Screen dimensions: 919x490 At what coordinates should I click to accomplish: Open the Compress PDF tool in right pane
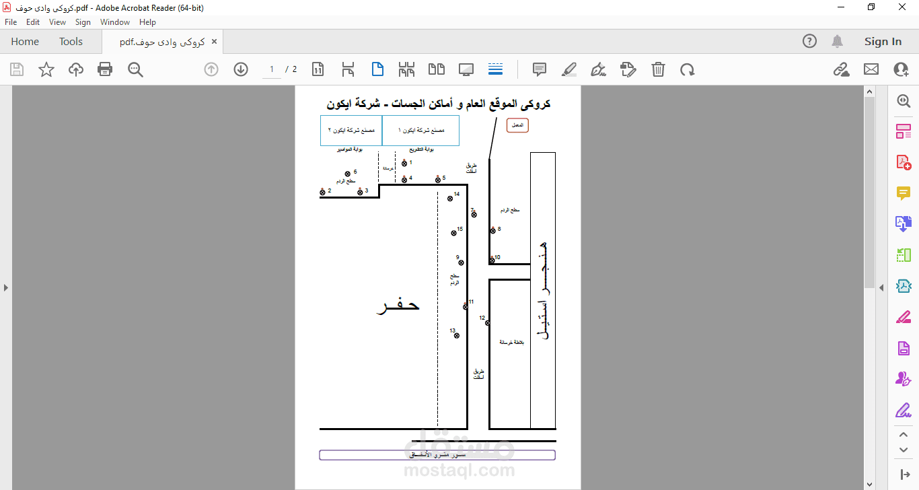(x=904, y=286)
